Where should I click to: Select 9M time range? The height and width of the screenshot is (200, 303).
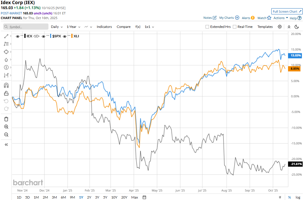(x=72, y=197)
